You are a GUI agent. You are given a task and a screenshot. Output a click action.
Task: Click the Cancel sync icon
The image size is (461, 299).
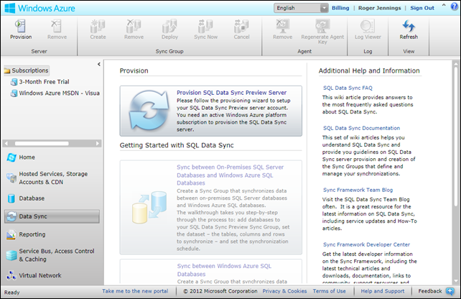241,26
